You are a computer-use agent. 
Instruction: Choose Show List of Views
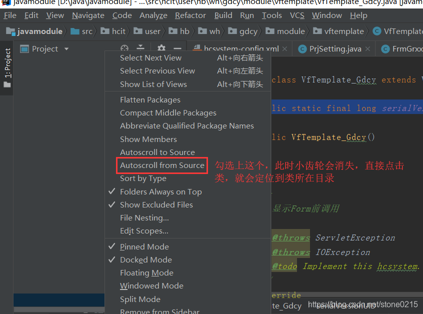click(x=188, y=84)
